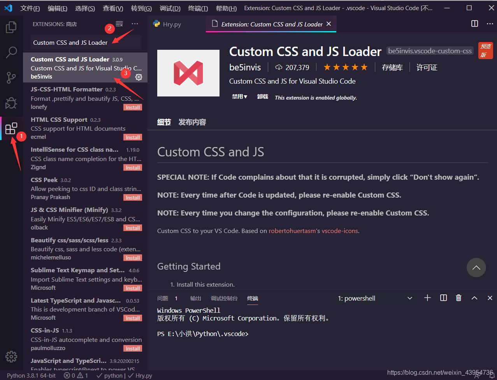Open the 编辑(E) menu

(57, 8)
